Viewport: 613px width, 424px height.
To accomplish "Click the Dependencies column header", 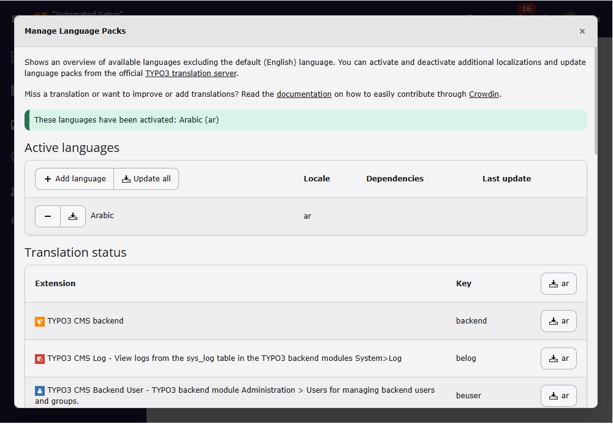I will click(394, 178).
